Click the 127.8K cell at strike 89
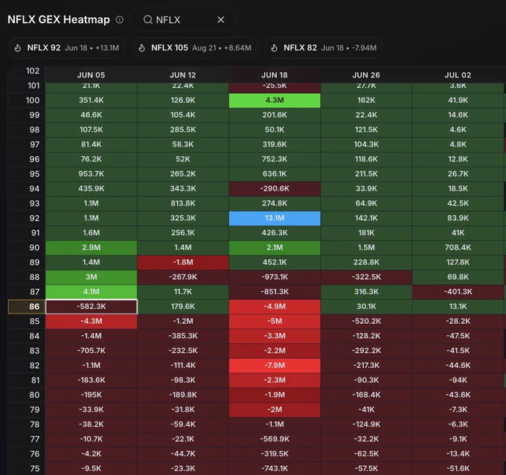 click(458, 262)
